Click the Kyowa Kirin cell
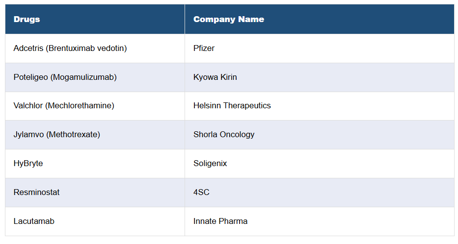This screenshot has width=458, height=244. click(x=215, y=77)
